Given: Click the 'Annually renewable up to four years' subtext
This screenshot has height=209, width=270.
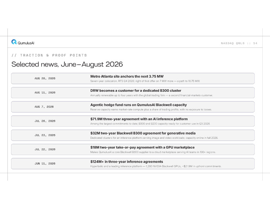Looking at the screenshot, I should [151, 95].
